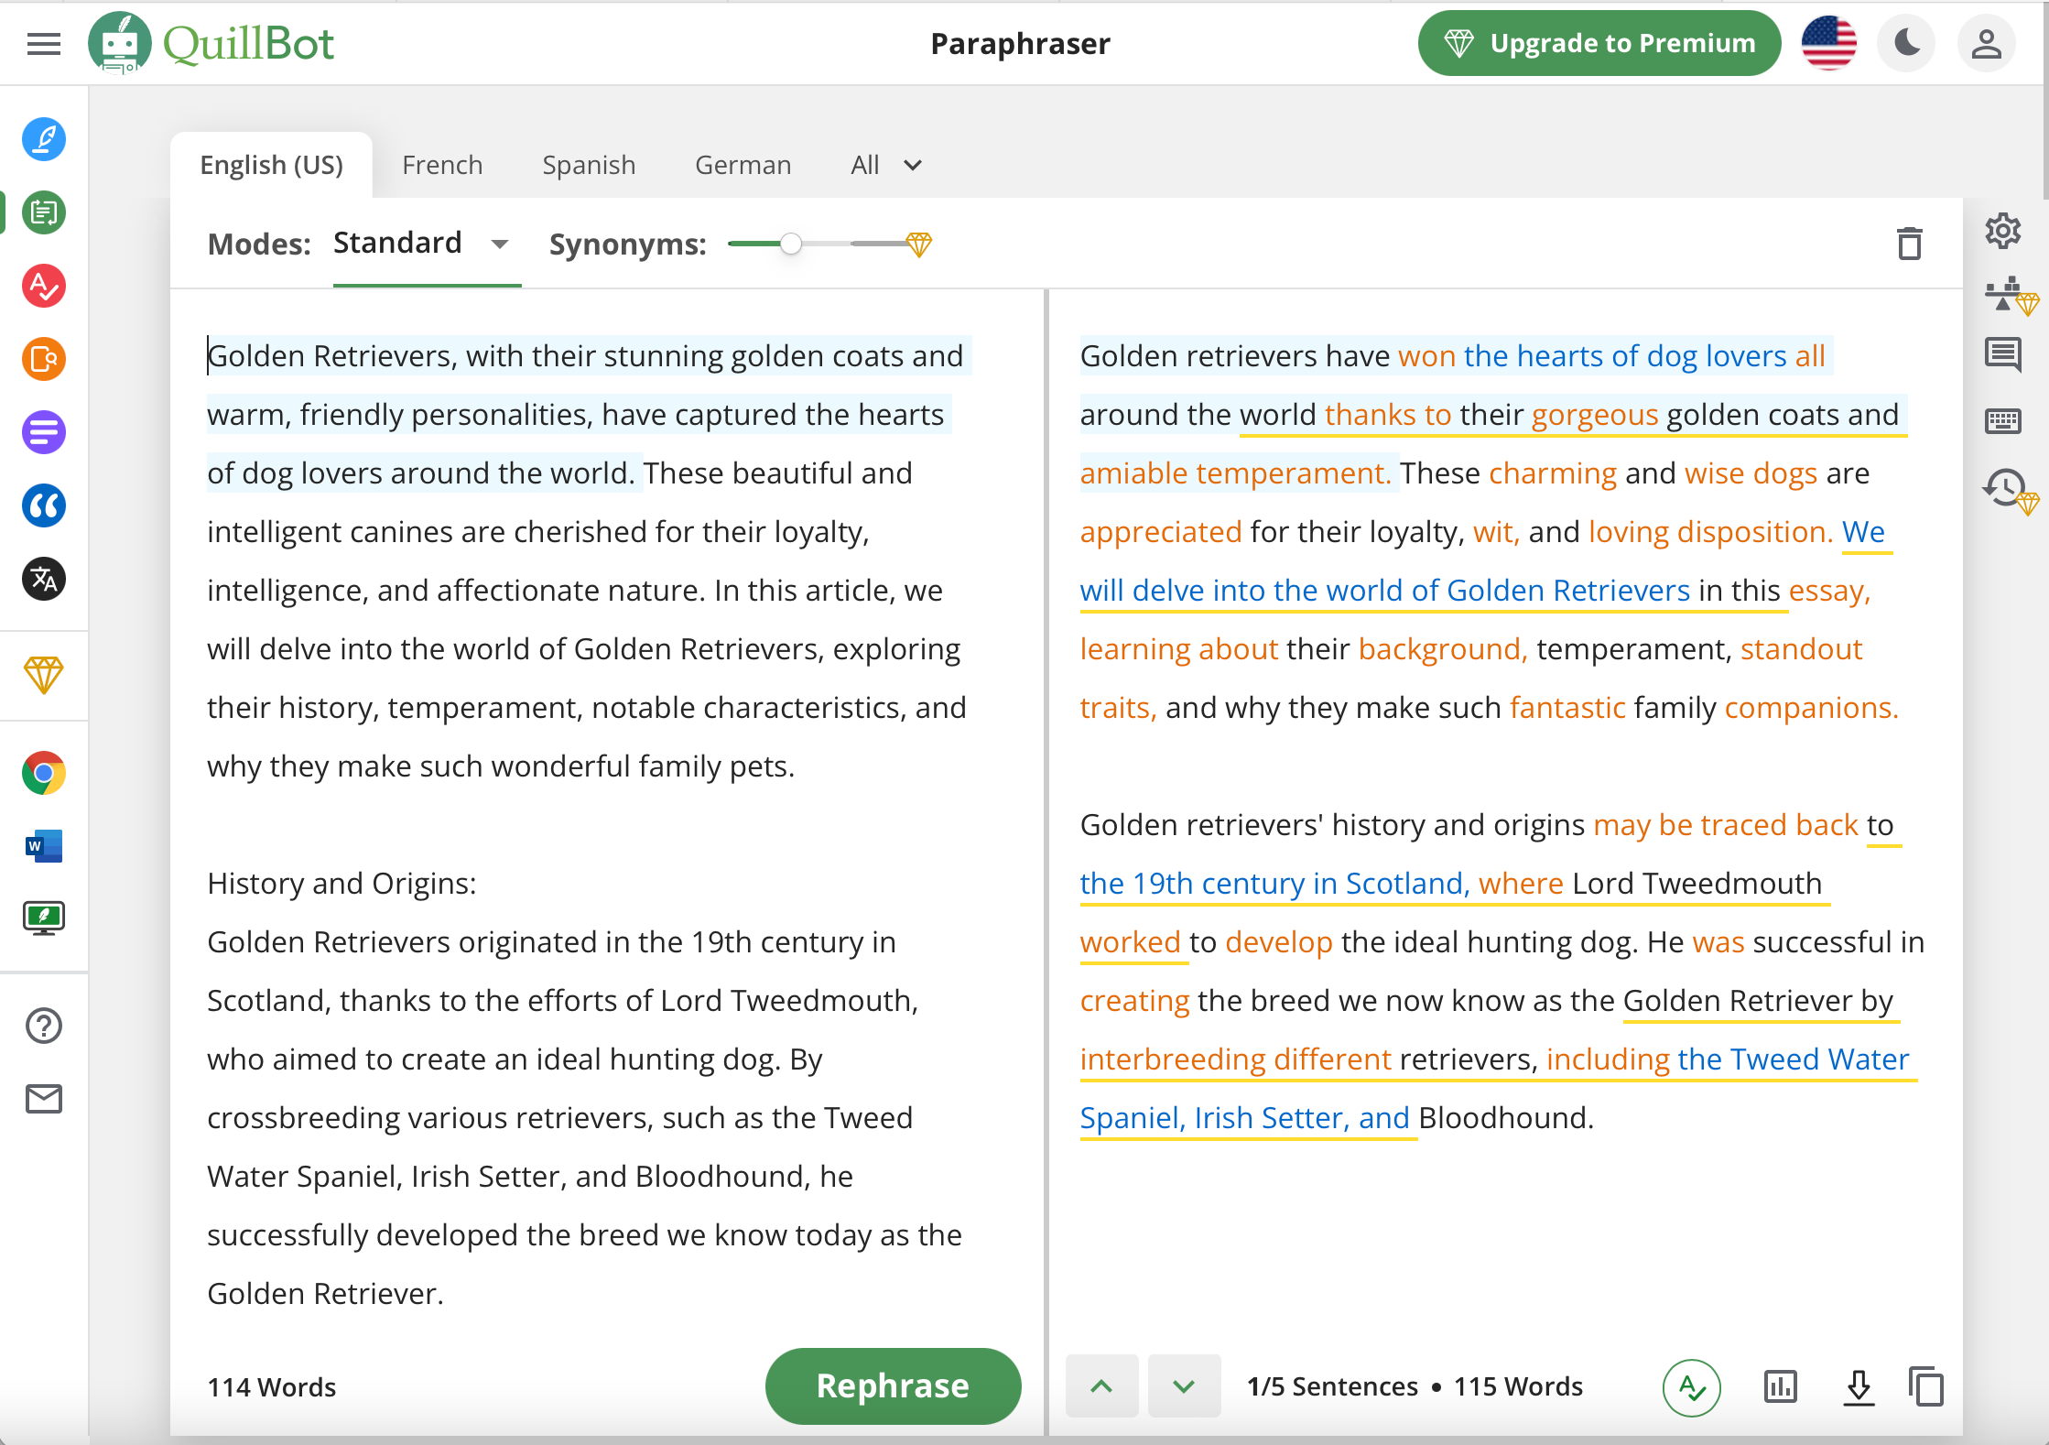The image size is (2049, 1445).
Task: Click the Summarizer icon in sidebar
Action: click(42, 435)
